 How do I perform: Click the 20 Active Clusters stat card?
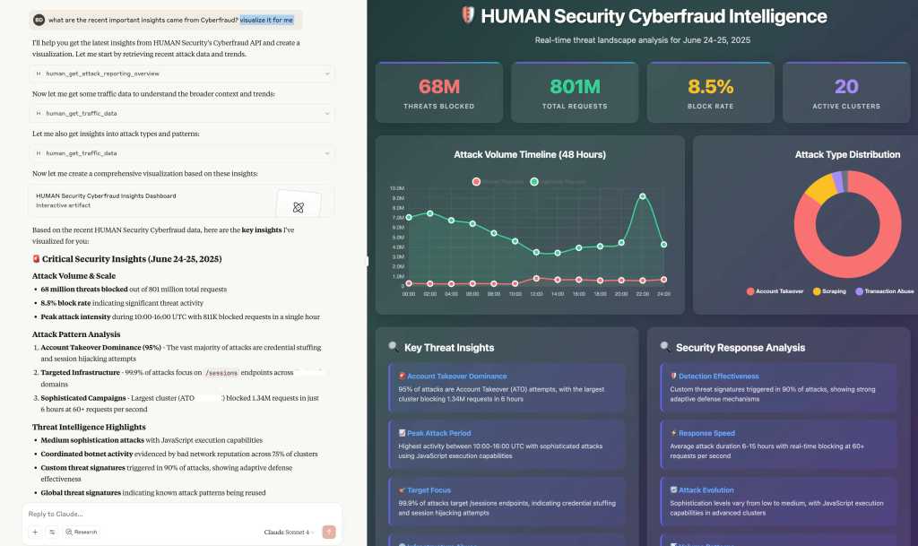[x=846, y=92]
